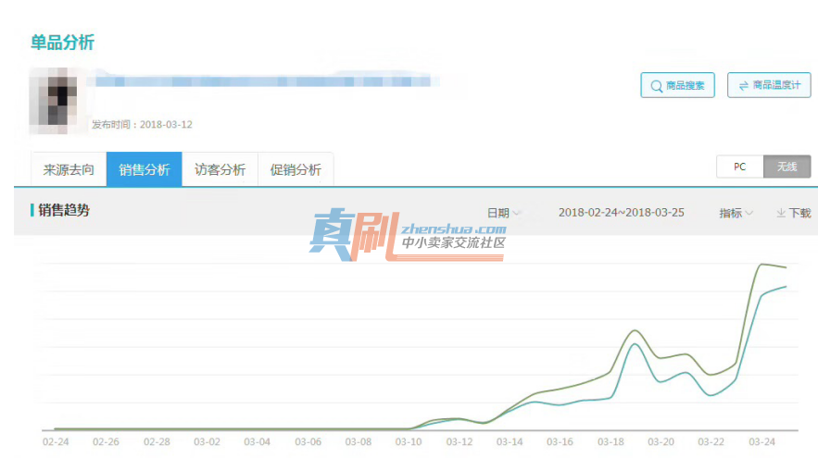Click the blurred product title text

[263, 80]
